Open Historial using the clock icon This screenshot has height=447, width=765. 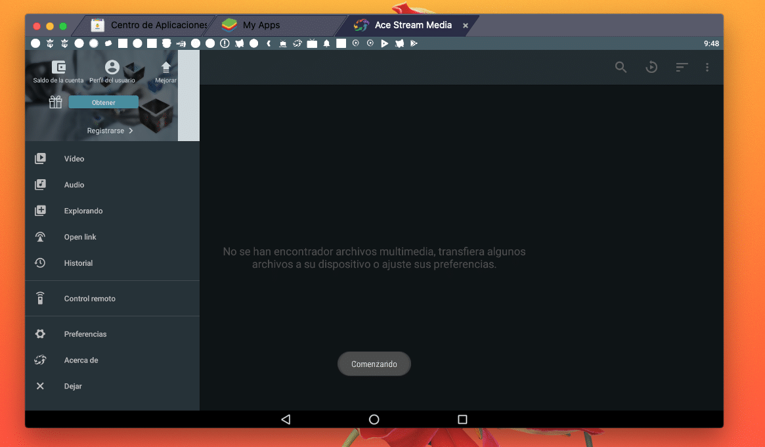pyautogui.click(x=40, y=263)
